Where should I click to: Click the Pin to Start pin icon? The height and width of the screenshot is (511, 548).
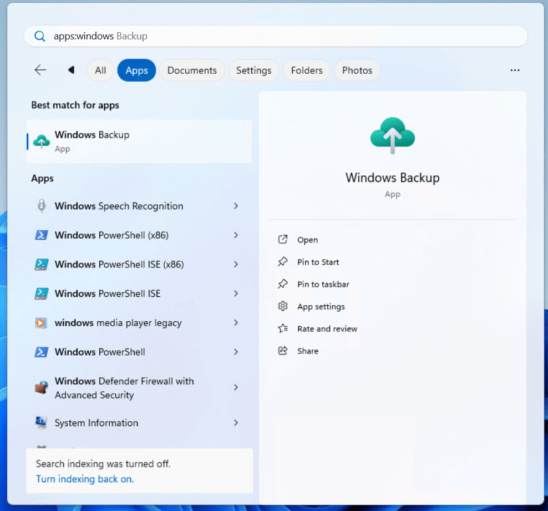283,262
